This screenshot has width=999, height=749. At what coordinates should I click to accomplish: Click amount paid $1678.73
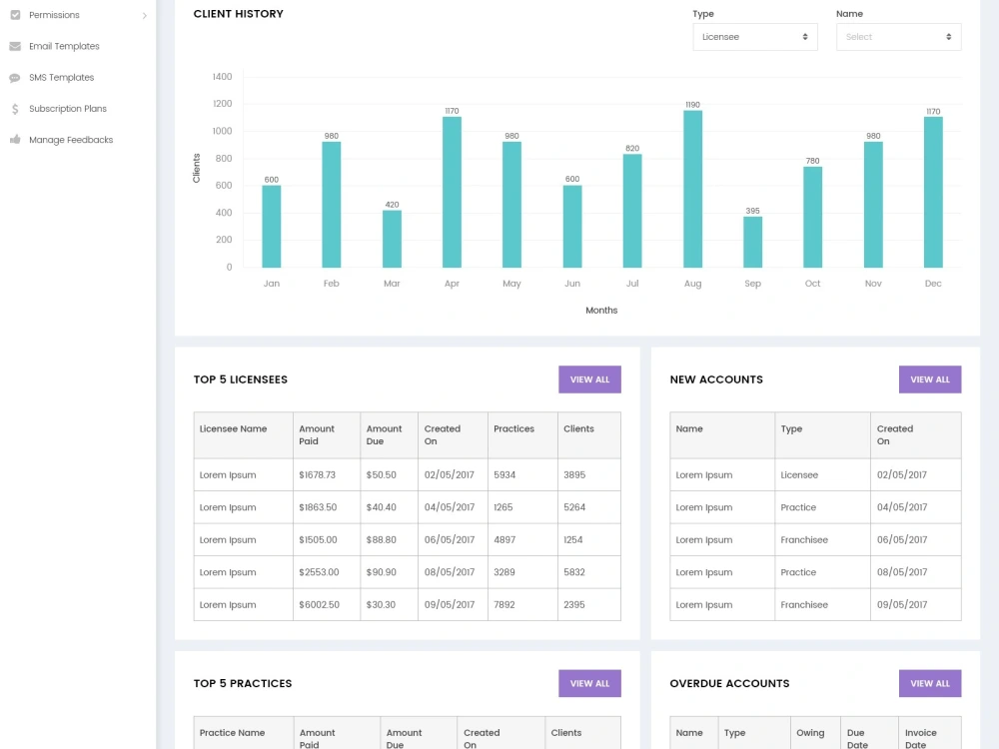[318, 475]
